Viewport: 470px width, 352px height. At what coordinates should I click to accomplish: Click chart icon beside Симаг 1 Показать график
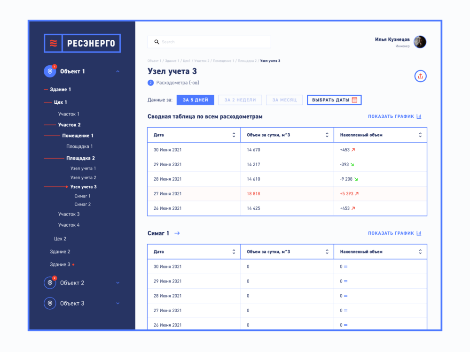tap(419, 233)
